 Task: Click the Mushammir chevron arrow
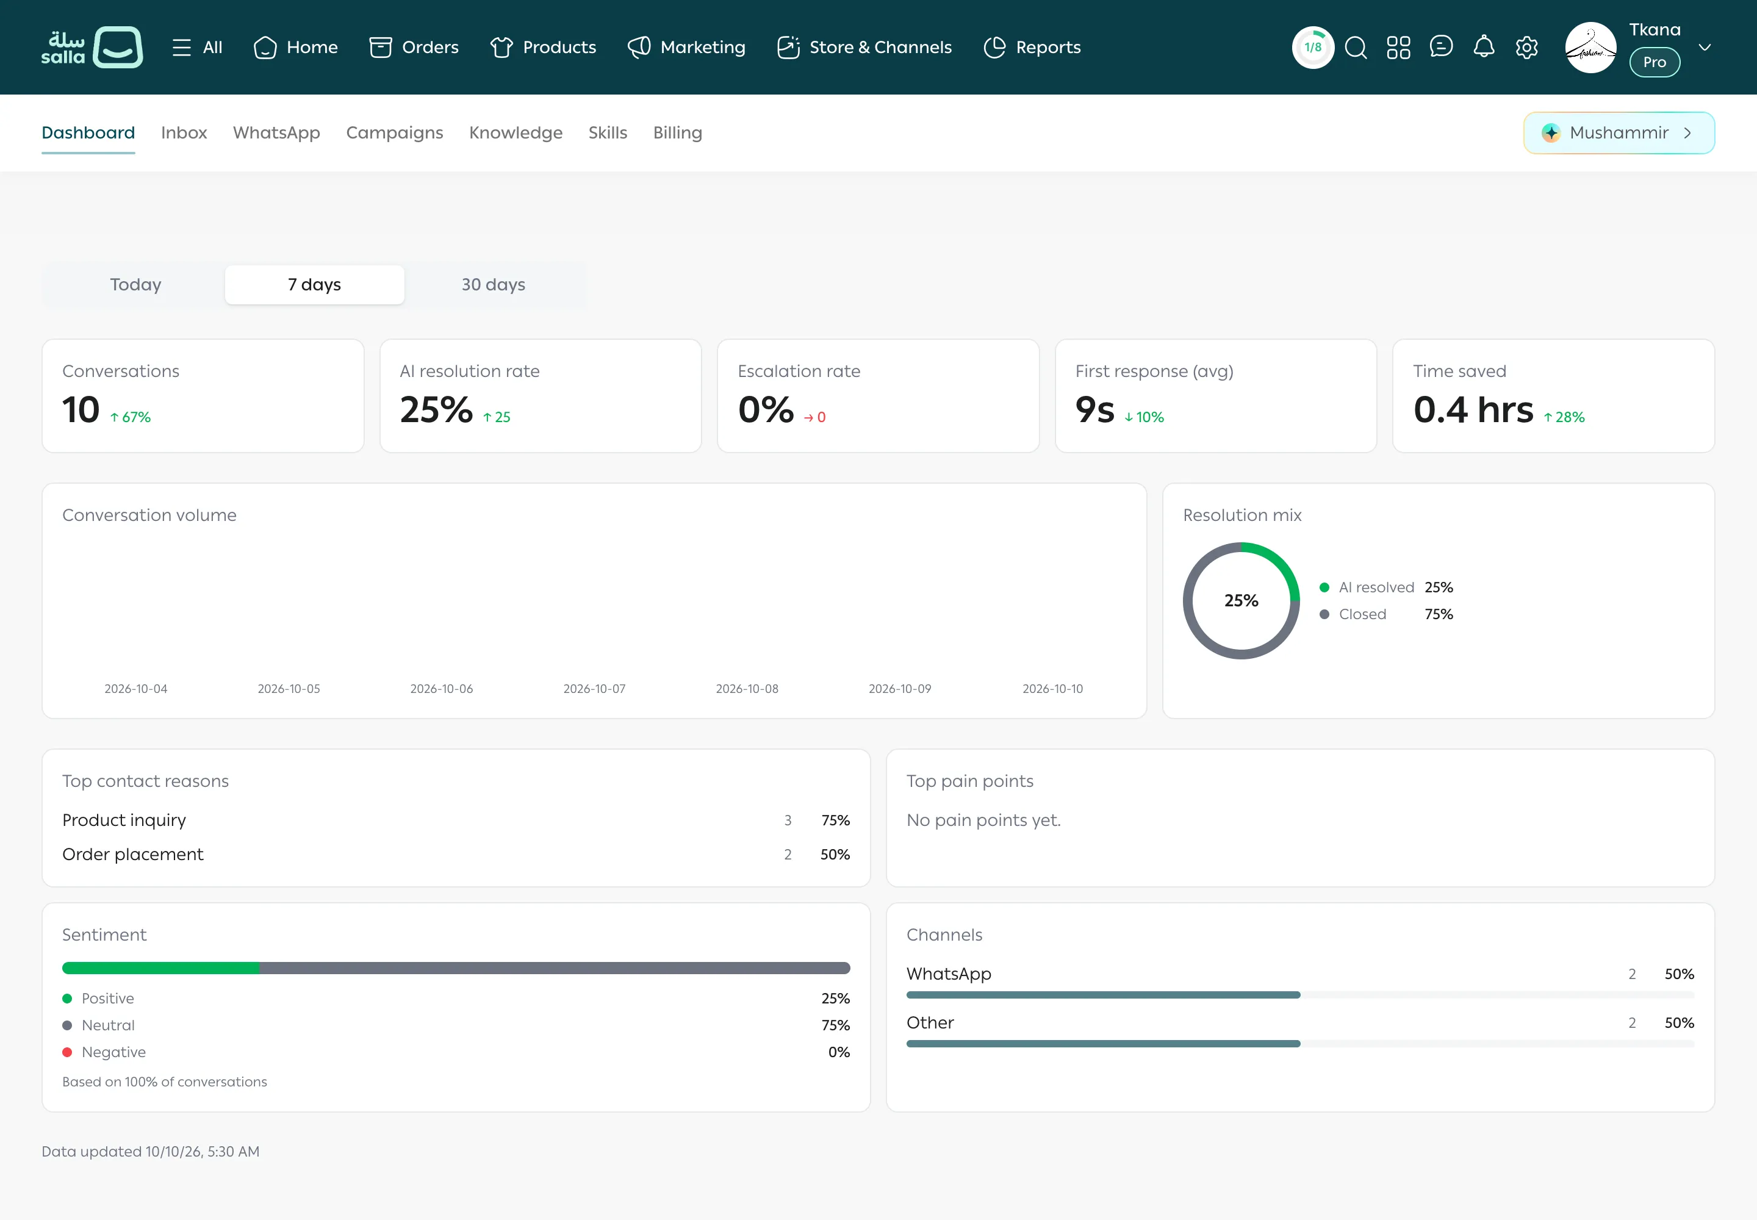tap(1687, 133)
